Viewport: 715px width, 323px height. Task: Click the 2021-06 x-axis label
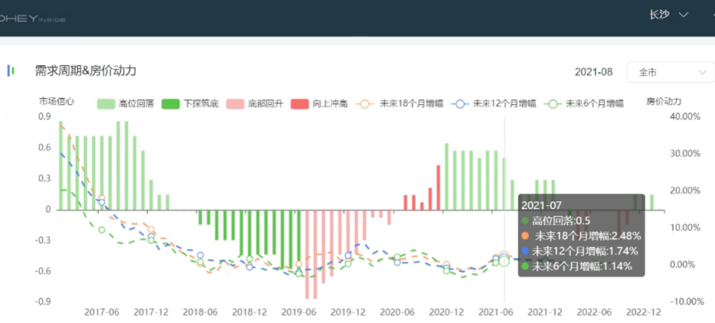coord(496,312)
